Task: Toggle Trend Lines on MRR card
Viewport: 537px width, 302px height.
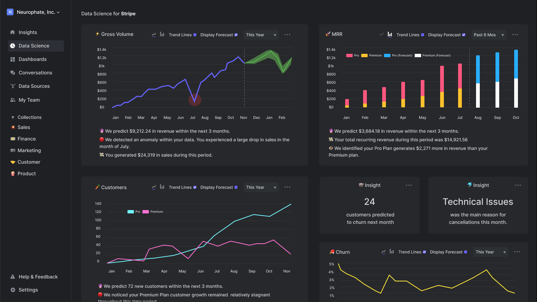Action: tap(423, 35)
